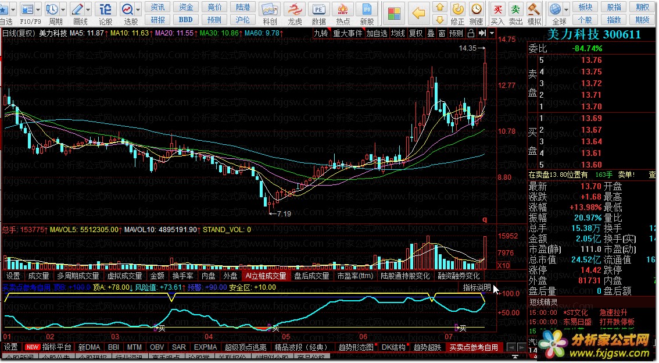Click the 卖出 sell icon
The image size is (659, 363).
515,9
